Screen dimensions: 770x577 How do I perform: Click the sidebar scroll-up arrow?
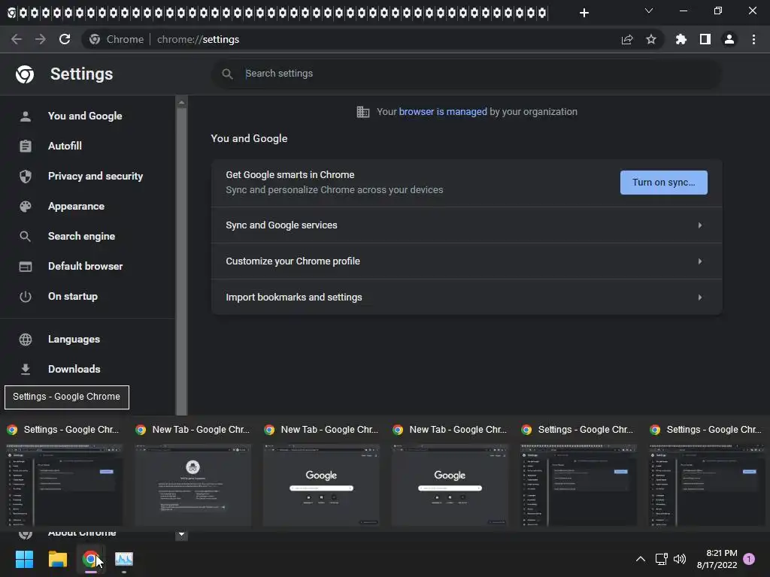coord(181,102)
